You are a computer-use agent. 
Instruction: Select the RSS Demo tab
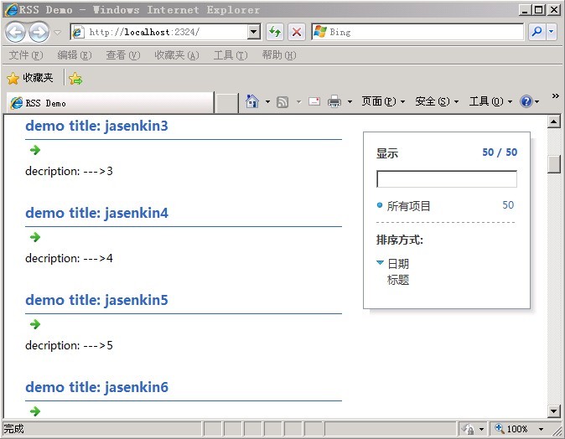110,103
